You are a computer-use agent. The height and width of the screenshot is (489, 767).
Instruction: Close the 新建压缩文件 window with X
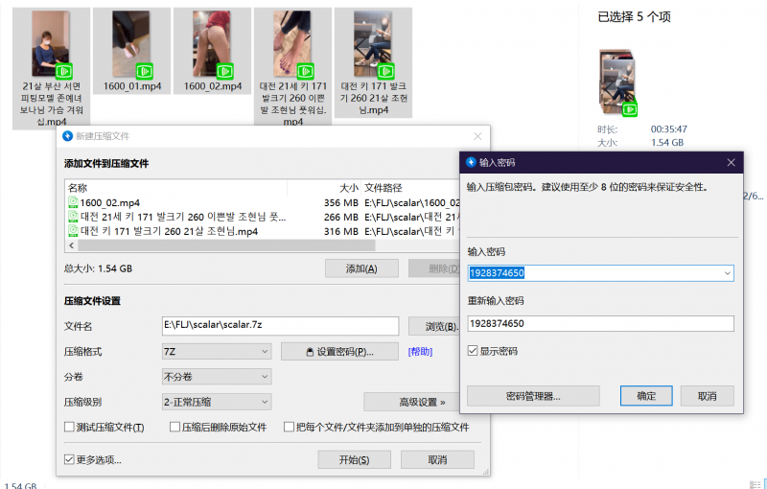click(477, 137)
